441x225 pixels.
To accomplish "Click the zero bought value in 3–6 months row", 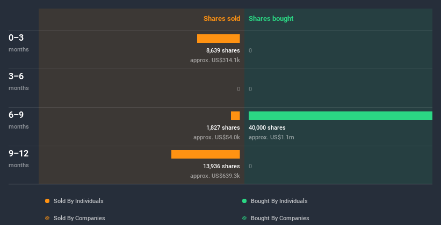I will (250, 89).
